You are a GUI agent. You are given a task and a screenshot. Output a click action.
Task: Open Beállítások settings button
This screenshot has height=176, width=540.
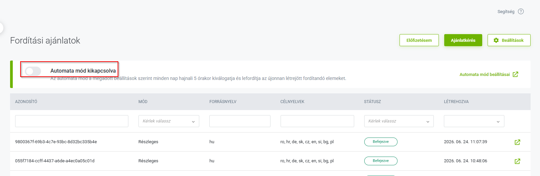[x=509, y=40]
